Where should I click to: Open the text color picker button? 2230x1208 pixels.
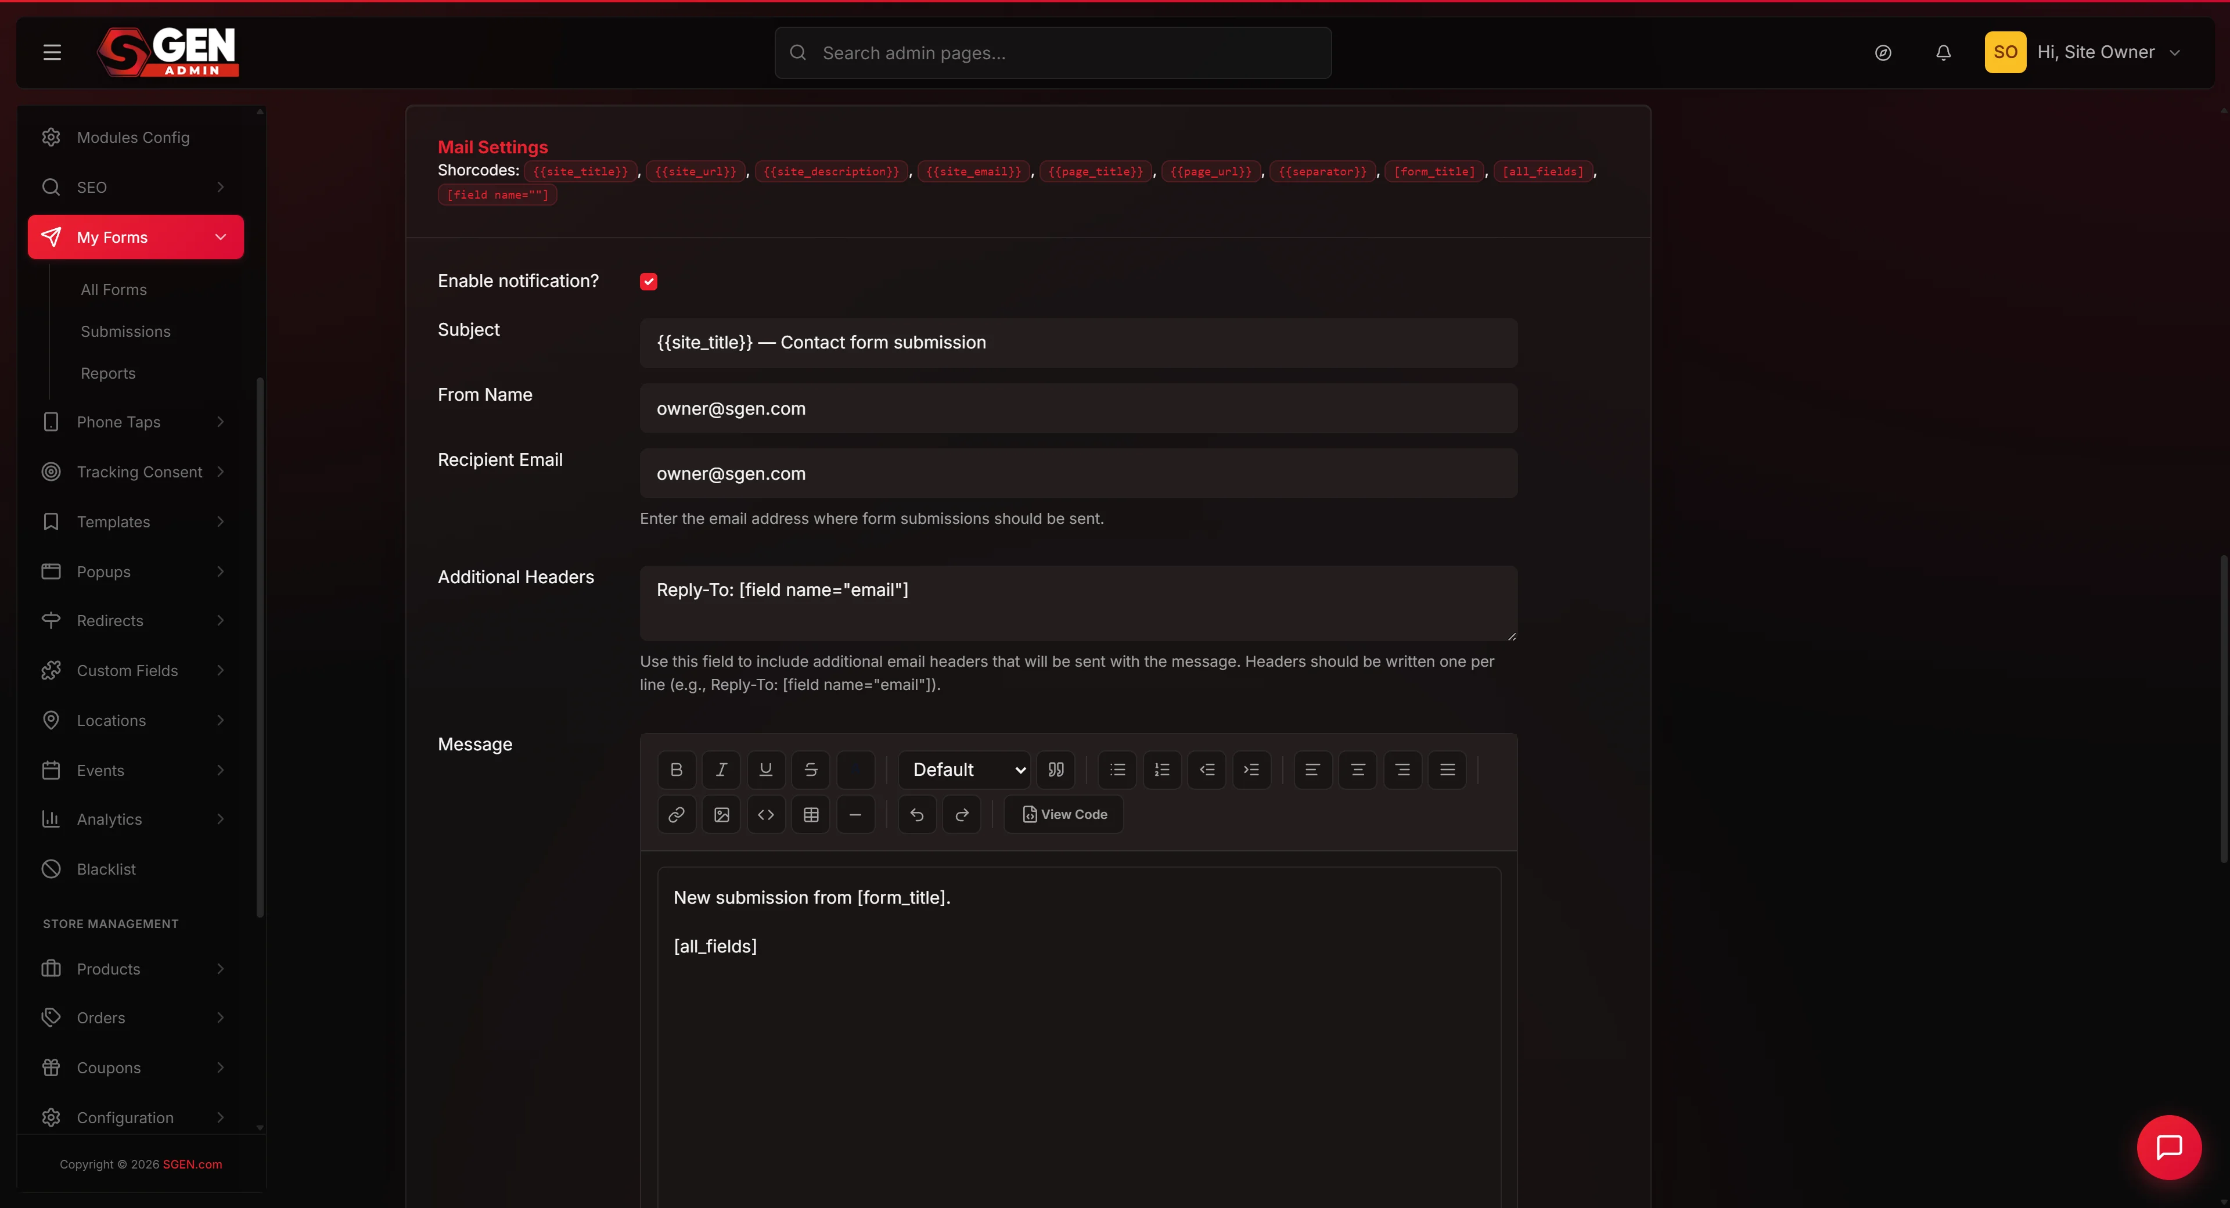tap(855, 770)
